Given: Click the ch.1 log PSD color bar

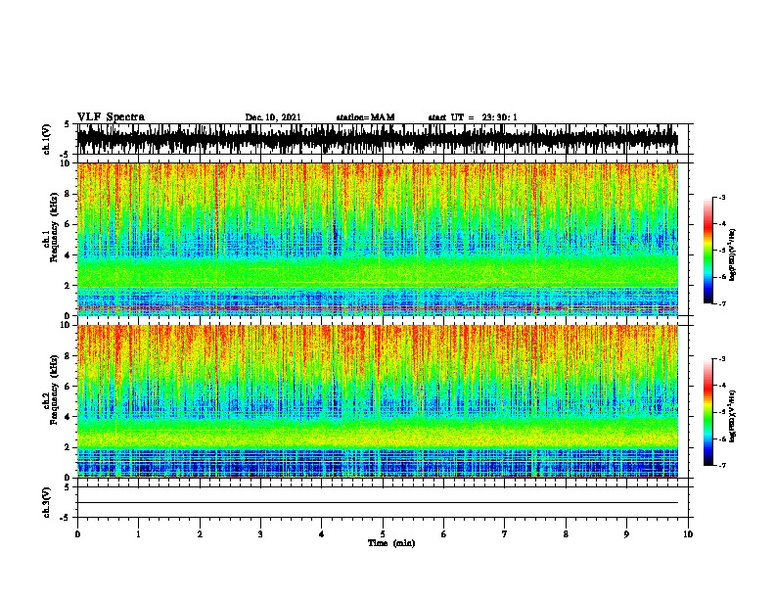Looking at the screenshot, I should click(707, 251).
